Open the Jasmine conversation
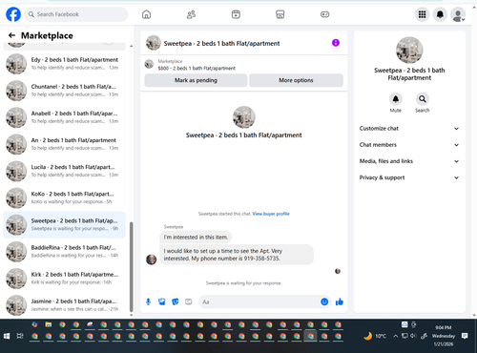Image resolution: width=477 pixels, height=353 pixels. click(64, 305)
